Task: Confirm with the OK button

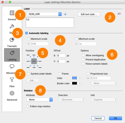Action: (x=115, y=118)
